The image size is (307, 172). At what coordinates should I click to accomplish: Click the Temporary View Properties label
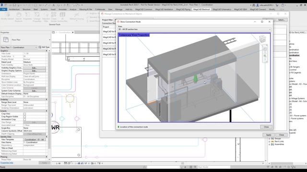(x=134, y=35)
